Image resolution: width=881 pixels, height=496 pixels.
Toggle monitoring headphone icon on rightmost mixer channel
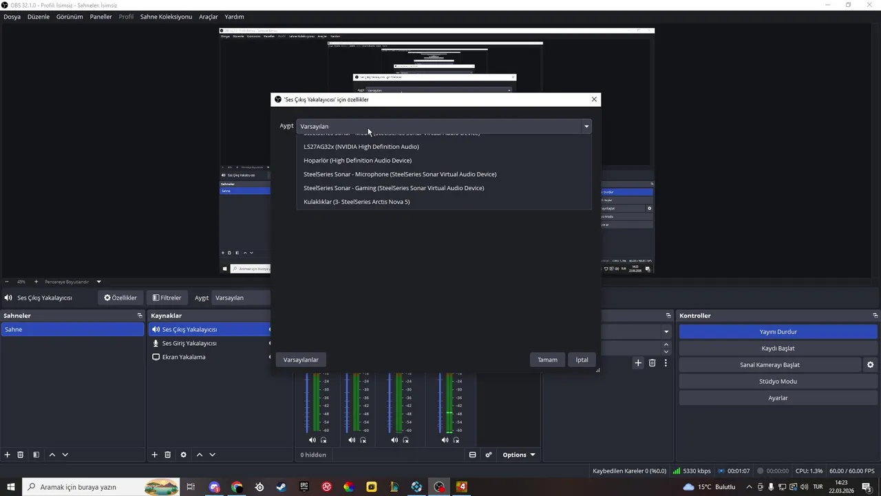(x=457, y=440)
